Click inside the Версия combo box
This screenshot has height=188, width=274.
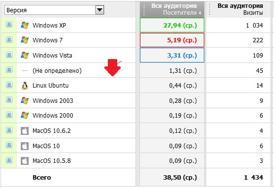(54, 10)
